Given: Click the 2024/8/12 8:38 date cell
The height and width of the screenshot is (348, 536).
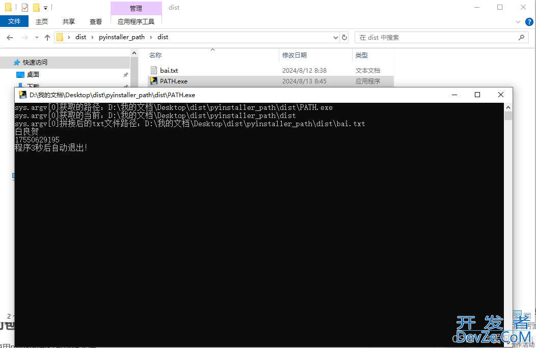Looking at the screenshot, I should (x=304, y=71).
